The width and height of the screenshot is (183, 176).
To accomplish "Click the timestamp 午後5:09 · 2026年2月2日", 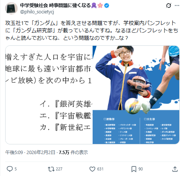I will pos(30,152).
